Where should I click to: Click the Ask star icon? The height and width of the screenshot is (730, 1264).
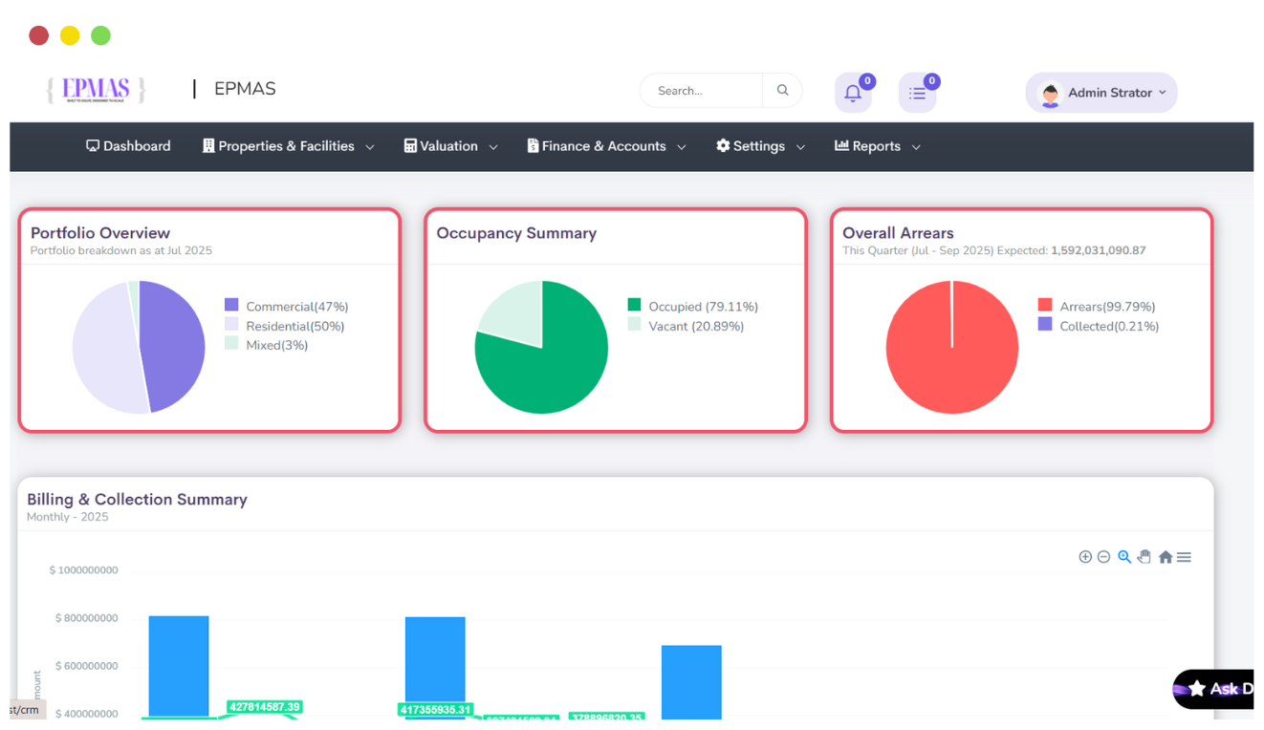(x=1197, y=689)
